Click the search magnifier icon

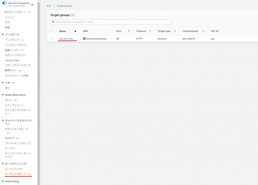(x=53, y=22)
